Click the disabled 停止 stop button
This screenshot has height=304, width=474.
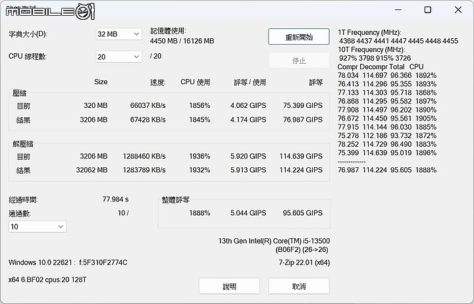click(x=299, y=61)
